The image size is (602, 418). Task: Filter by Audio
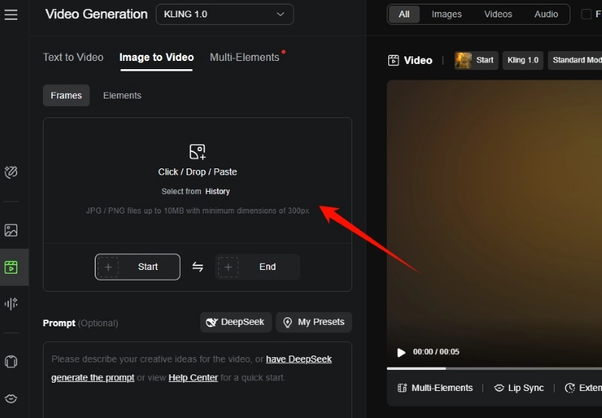546,14
